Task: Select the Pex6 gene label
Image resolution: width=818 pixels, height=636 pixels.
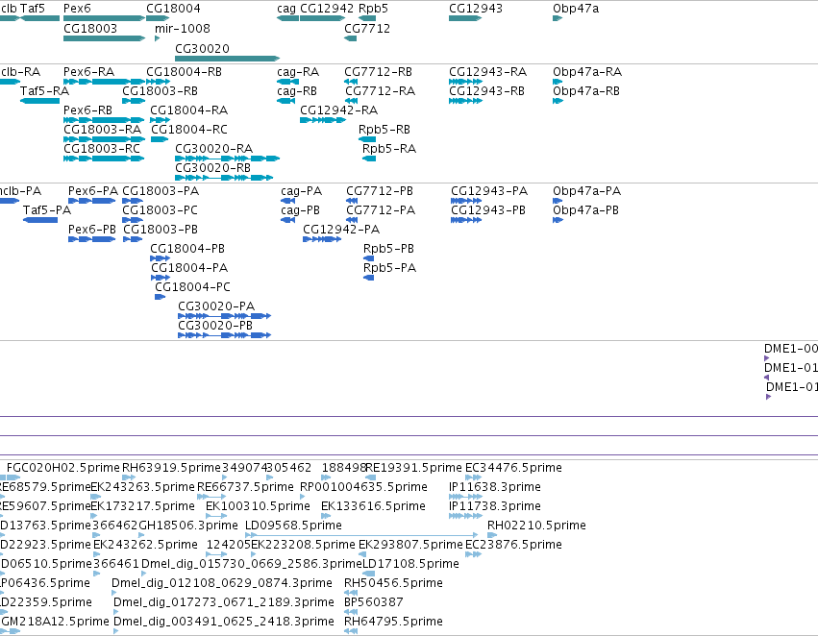Action: (x=77, y=9)
